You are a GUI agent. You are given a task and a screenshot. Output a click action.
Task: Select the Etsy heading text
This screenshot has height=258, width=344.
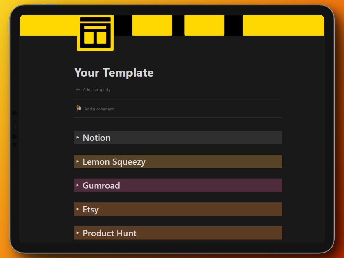pyautogui.click(x=91, y=210)
